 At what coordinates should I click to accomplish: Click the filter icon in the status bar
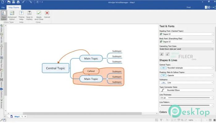pyautogui.click(x=161, y=120)
